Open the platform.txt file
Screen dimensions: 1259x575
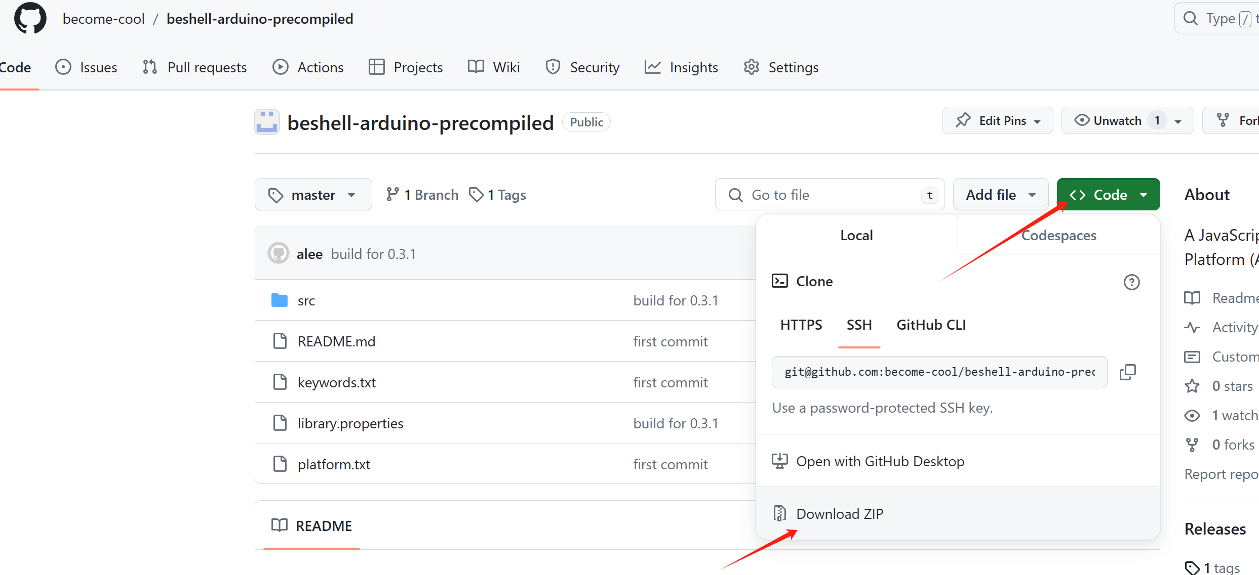[334, 464]
